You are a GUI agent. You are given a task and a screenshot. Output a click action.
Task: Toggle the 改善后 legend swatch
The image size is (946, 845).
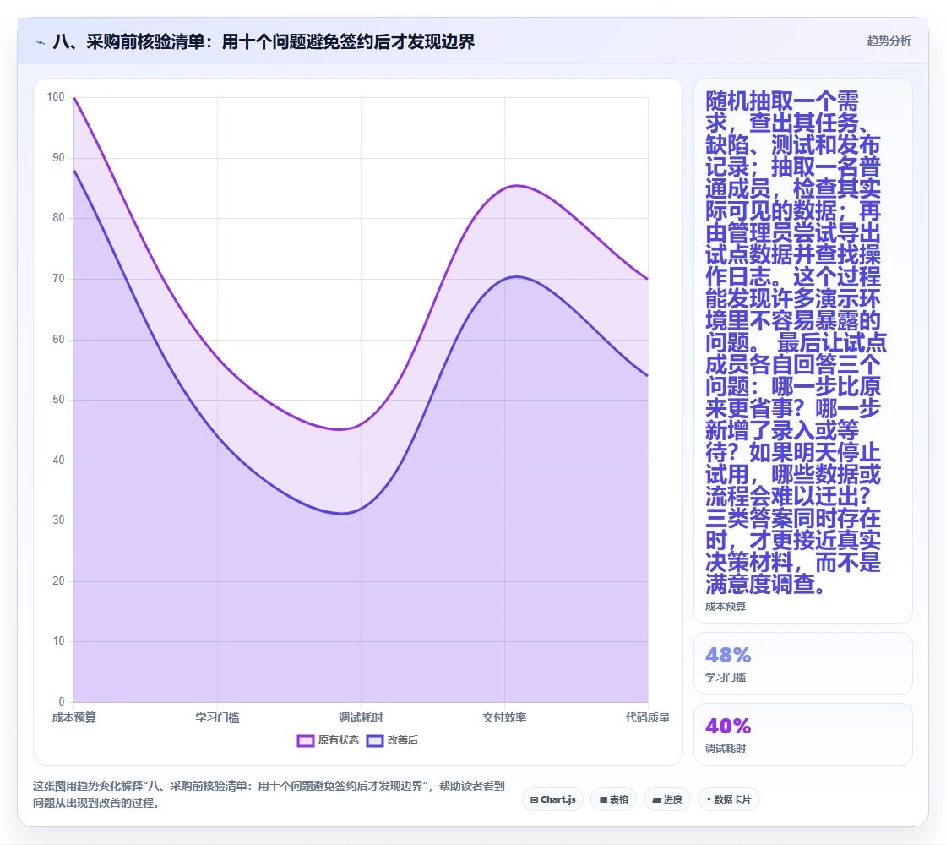pos(375,740)
